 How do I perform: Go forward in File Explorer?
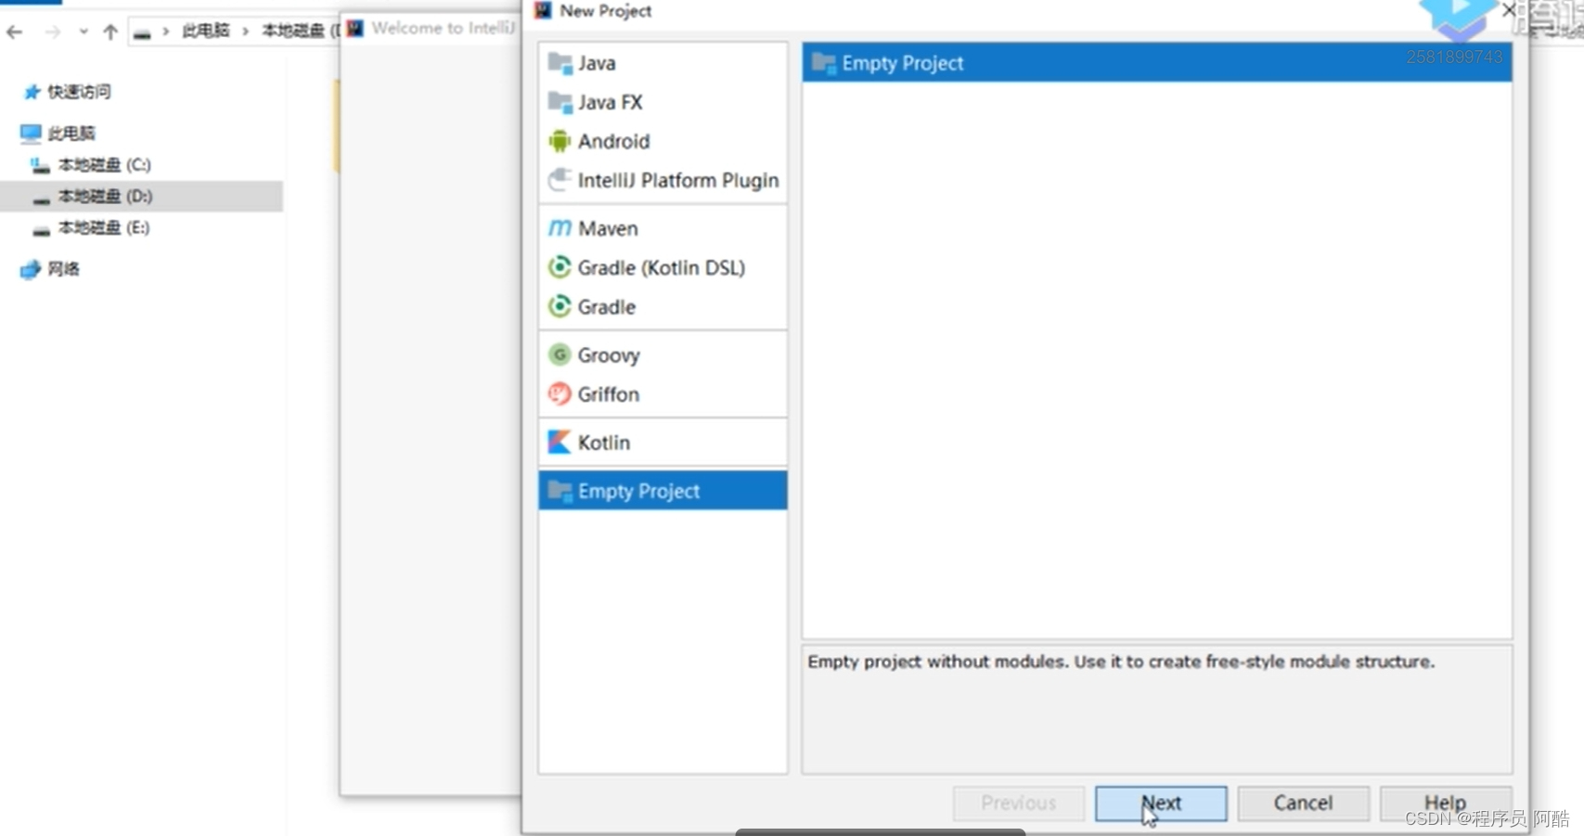pos(53,32)
